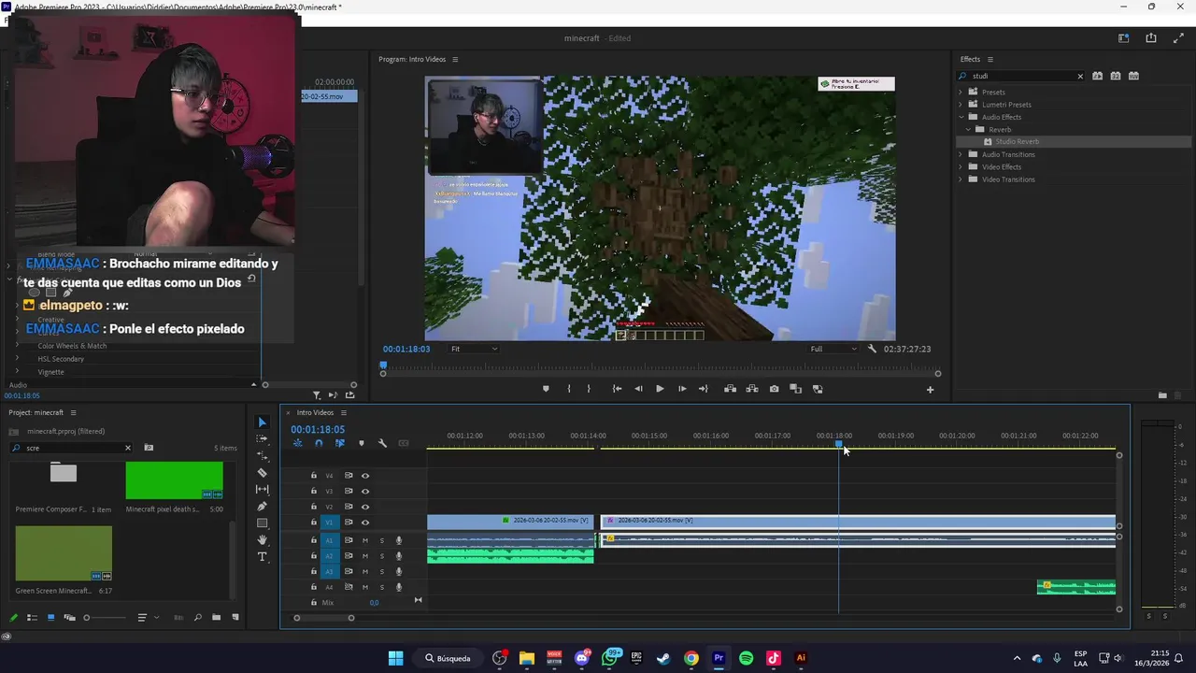
Task: Expand the Audio Transitions folder
Action: pyautogui.click(x=960, y=154)
